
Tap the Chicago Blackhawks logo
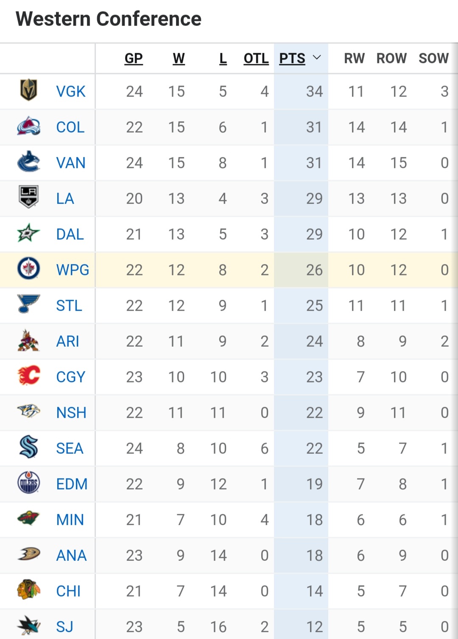tap(28, 590)
